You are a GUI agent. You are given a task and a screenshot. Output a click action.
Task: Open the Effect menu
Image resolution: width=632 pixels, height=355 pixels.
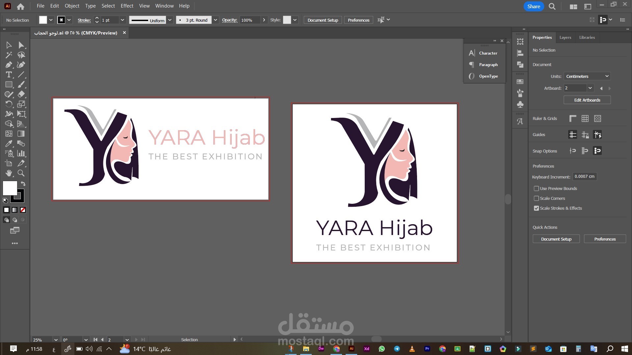click(x=127, y=6)
